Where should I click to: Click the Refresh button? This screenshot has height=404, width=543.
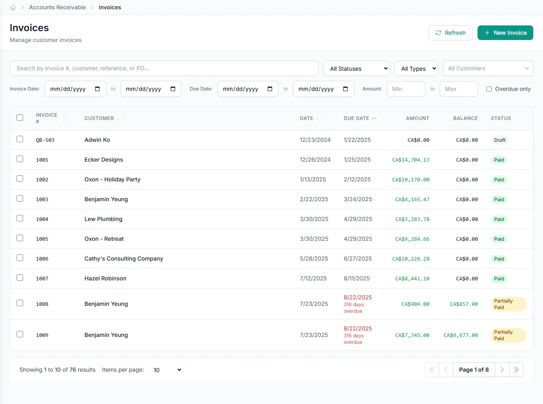[x=450, y=33]
